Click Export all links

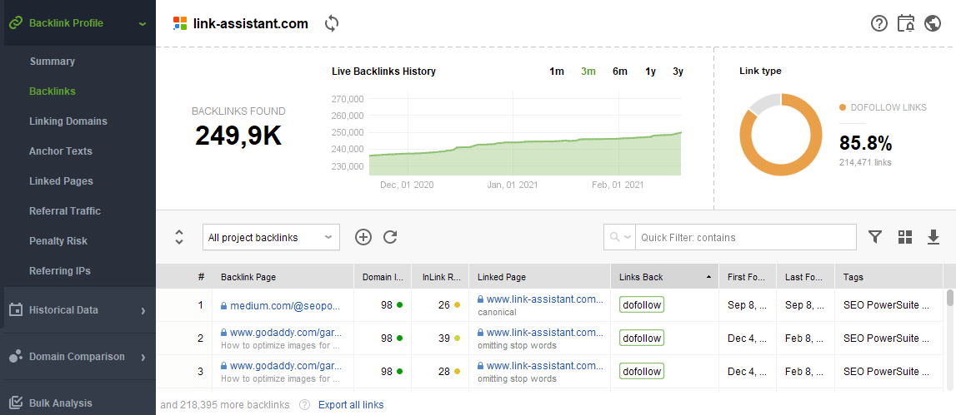pos(351,405)
